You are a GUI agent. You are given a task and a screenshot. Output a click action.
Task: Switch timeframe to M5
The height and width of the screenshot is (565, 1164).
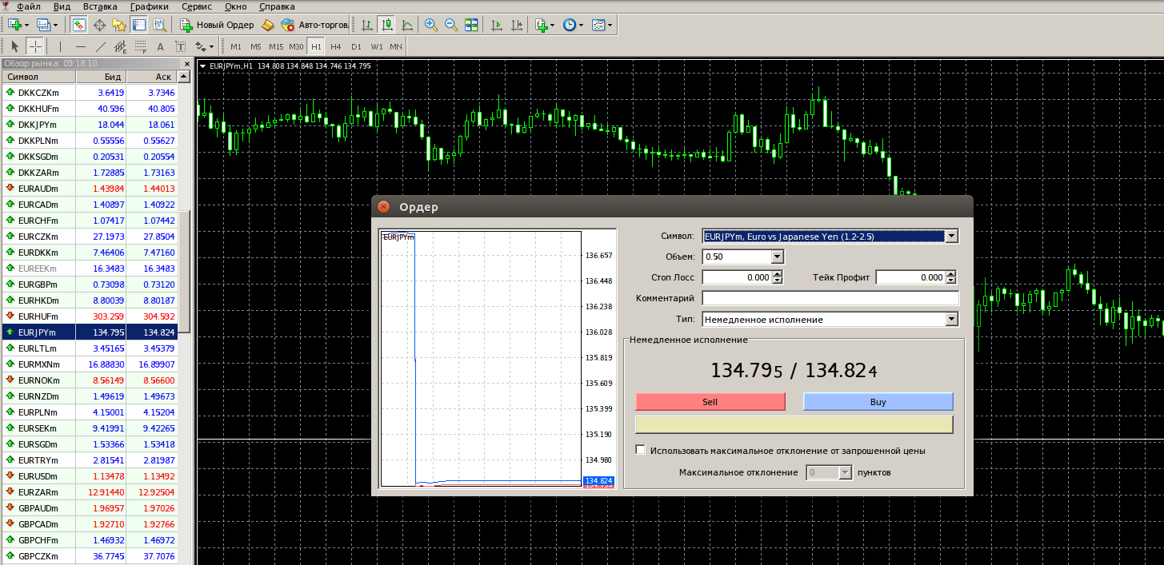(256, 46)
